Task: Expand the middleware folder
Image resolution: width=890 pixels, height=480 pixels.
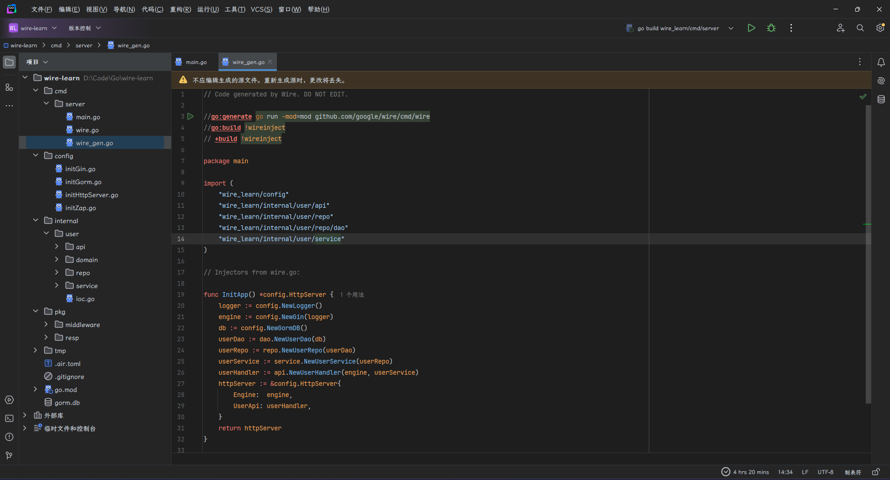Action: [46, 324]
